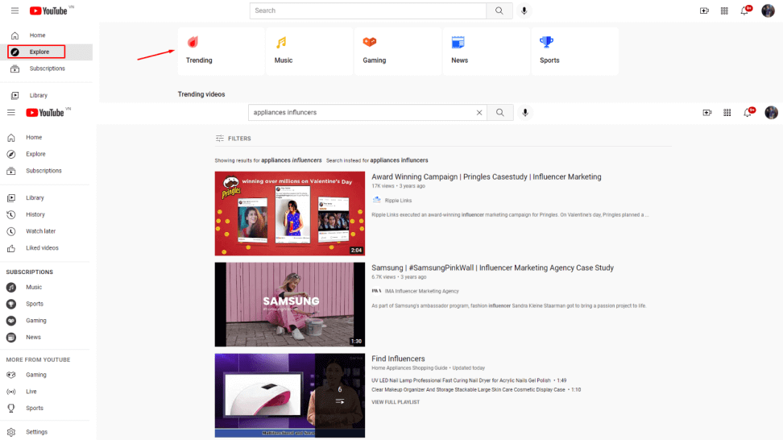Expand the FILTERS options
The image size is (783, 440).
point(233,139)
